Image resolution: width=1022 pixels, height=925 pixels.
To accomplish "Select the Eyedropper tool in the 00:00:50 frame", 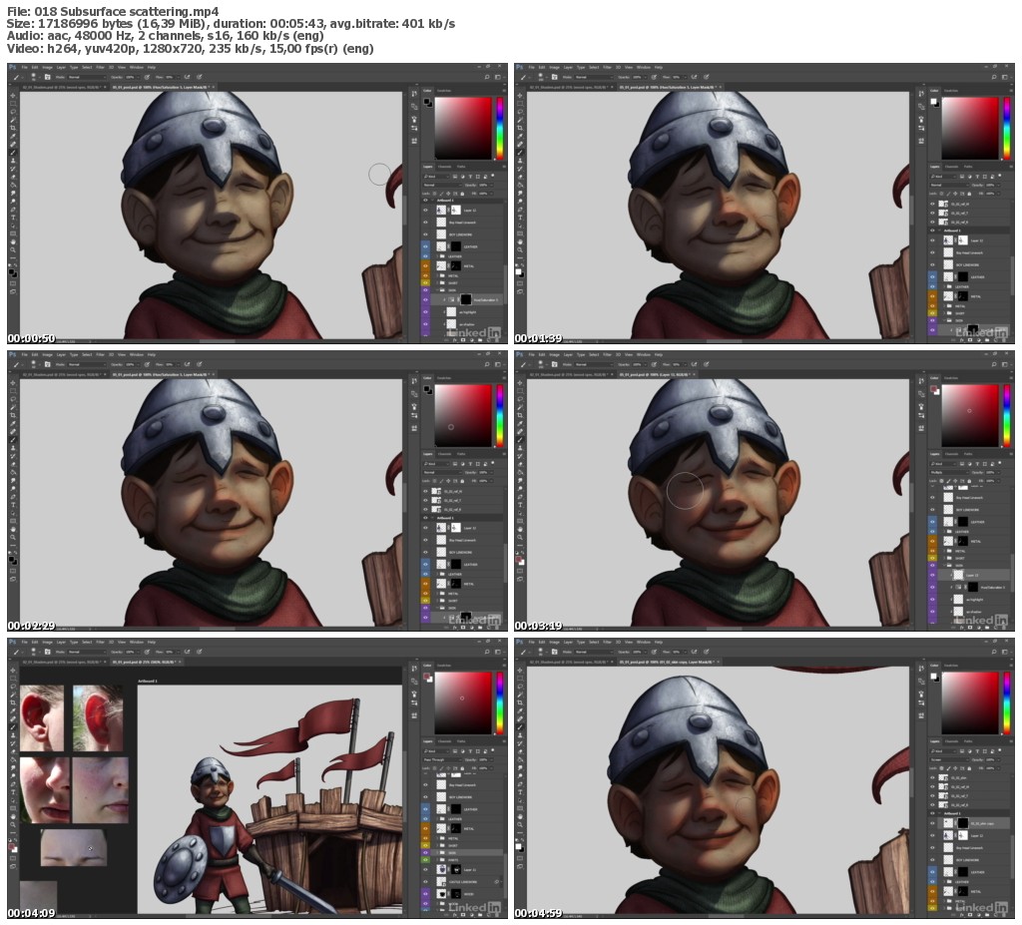I will coord(13,137).
